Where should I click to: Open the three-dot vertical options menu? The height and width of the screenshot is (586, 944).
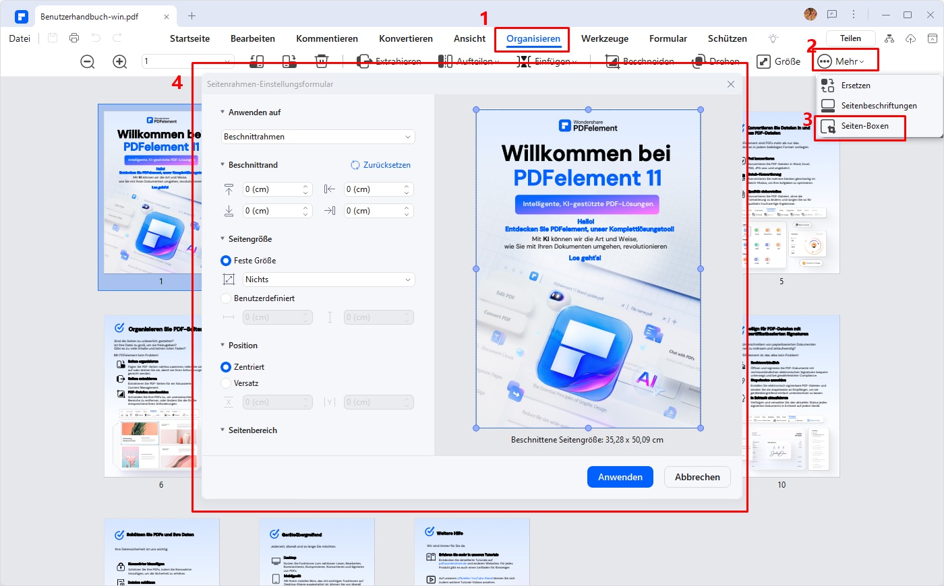(854, 14)
